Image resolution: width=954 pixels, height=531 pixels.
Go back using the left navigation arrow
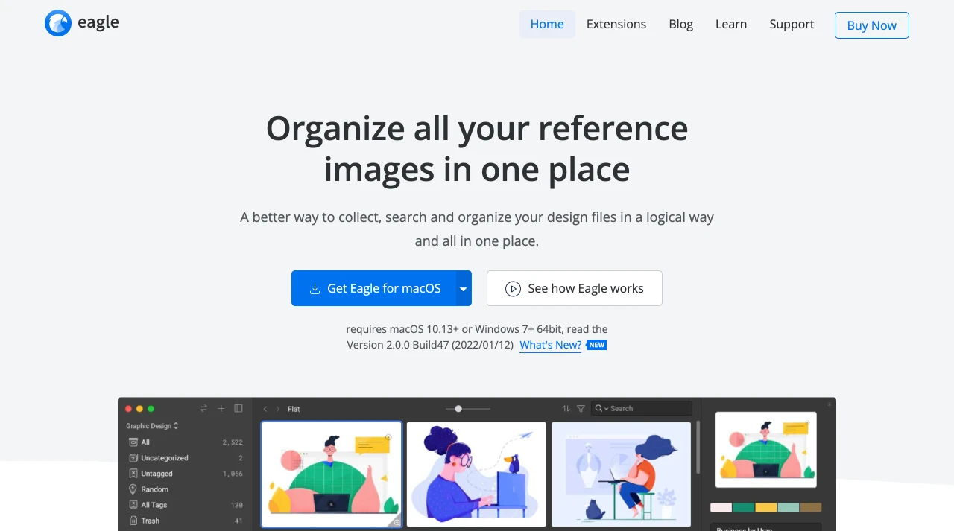point(265,409)
